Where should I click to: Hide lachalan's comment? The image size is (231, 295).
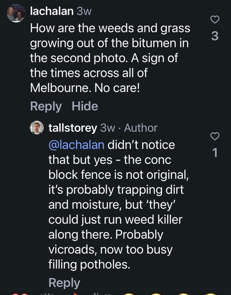click(x=85, y=106)
